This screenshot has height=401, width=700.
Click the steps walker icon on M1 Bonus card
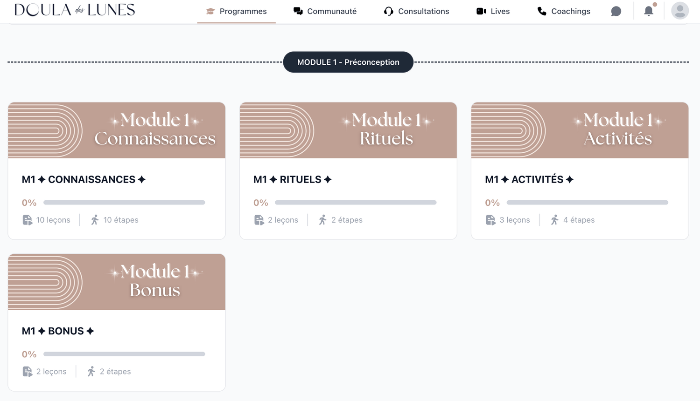click(x=91, y=371)
